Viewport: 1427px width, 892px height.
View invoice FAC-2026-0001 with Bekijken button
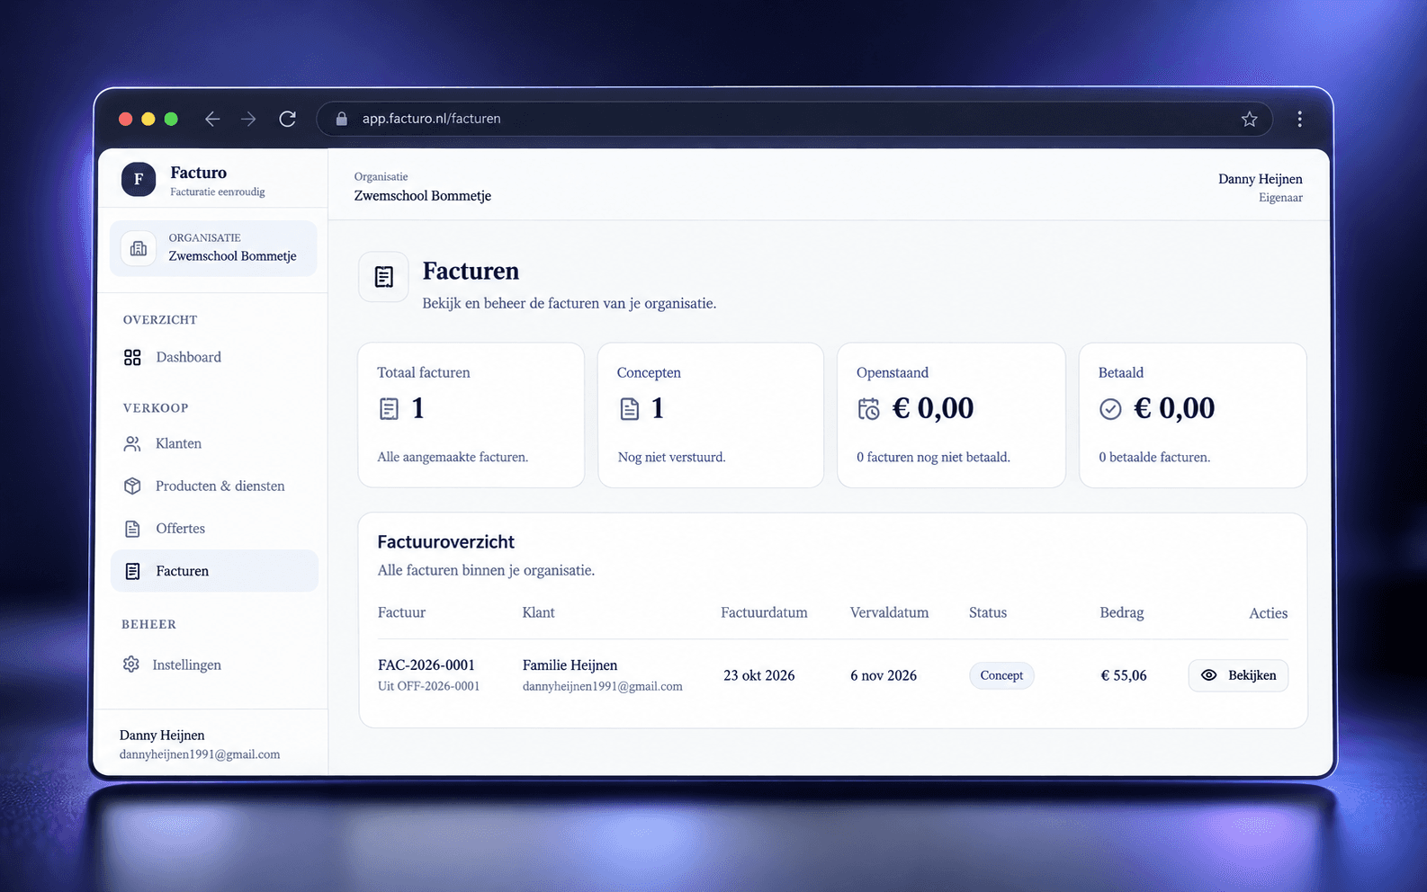1238,675
